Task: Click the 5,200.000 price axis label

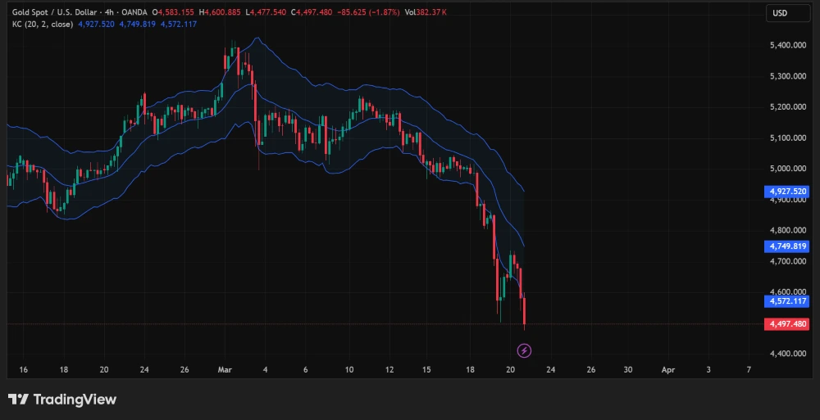Action: (x=788, y=107)
